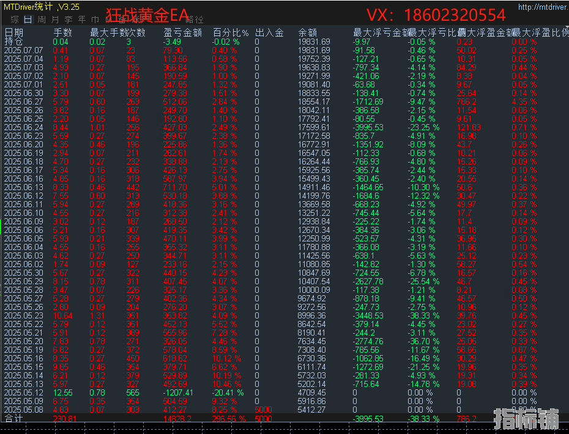Image resolution: width=569 pixels, height=434 pixels.
Task: Select the 2025.06.24 date row
Action: point(24,127)
